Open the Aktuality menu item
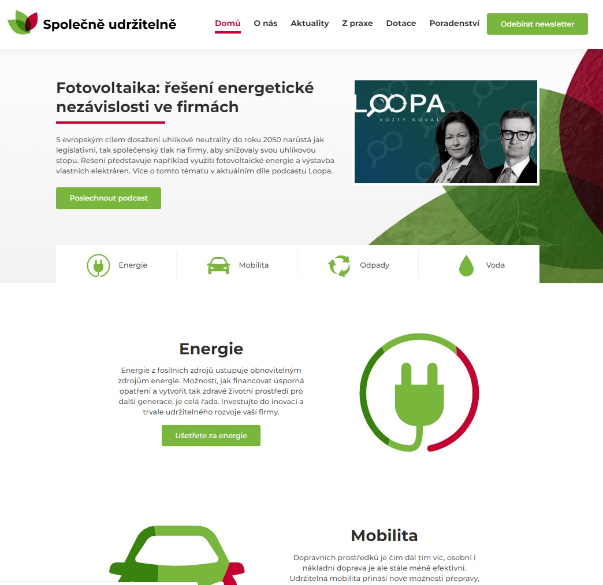Screen dimensions: 603x585 (x=310, y=24)
